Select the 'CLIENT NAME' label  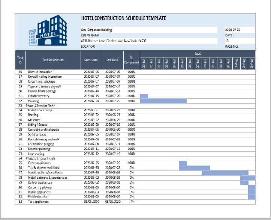point(90,35)
